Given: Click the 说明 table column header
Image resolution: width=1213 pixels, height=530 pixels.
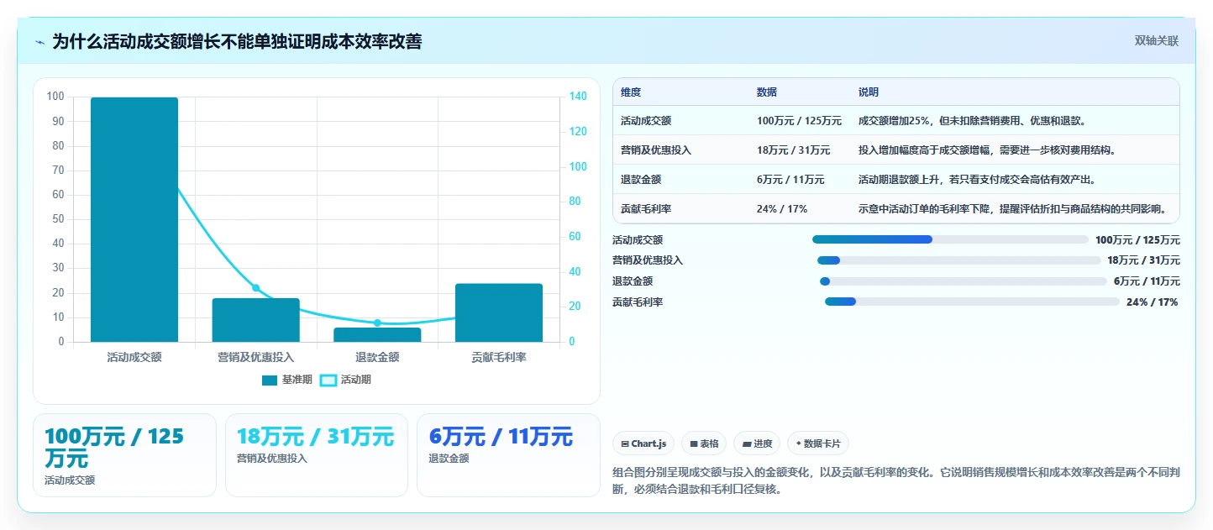Looking at the screenshot, I should pos(869,92).
